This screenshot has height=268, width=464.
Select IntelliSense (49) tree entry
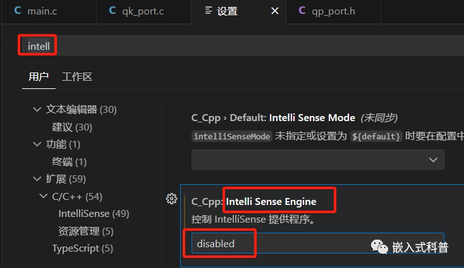point(94,214)
